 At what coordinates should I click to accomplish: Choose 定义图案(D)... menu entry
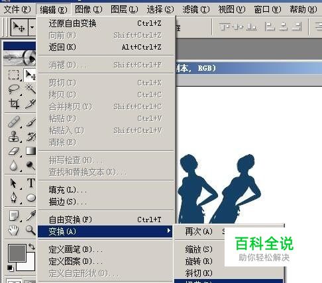[105, 261]
